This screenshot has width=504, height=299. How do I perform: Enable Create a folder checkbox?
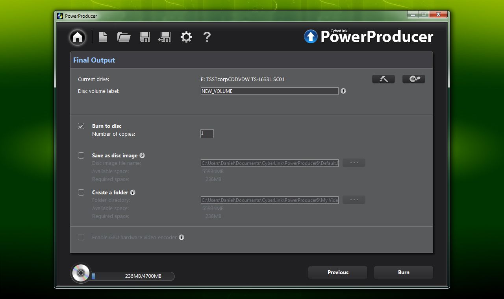click(x=81, y=192)
